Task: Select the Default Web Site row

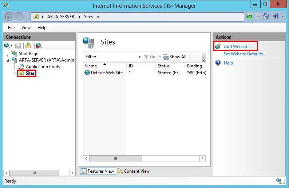Action: click(144, 73)
